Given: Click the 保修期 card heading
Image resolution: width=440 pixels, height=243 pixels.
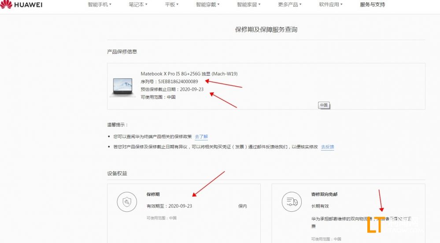Looking at the screenshot, I should pos(153,194).
